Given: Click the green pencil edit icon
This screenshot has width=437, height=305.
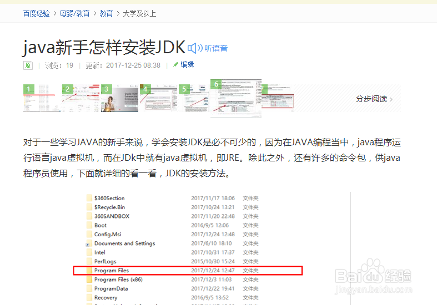Looking at the screenshot, I should coord(175,64).
